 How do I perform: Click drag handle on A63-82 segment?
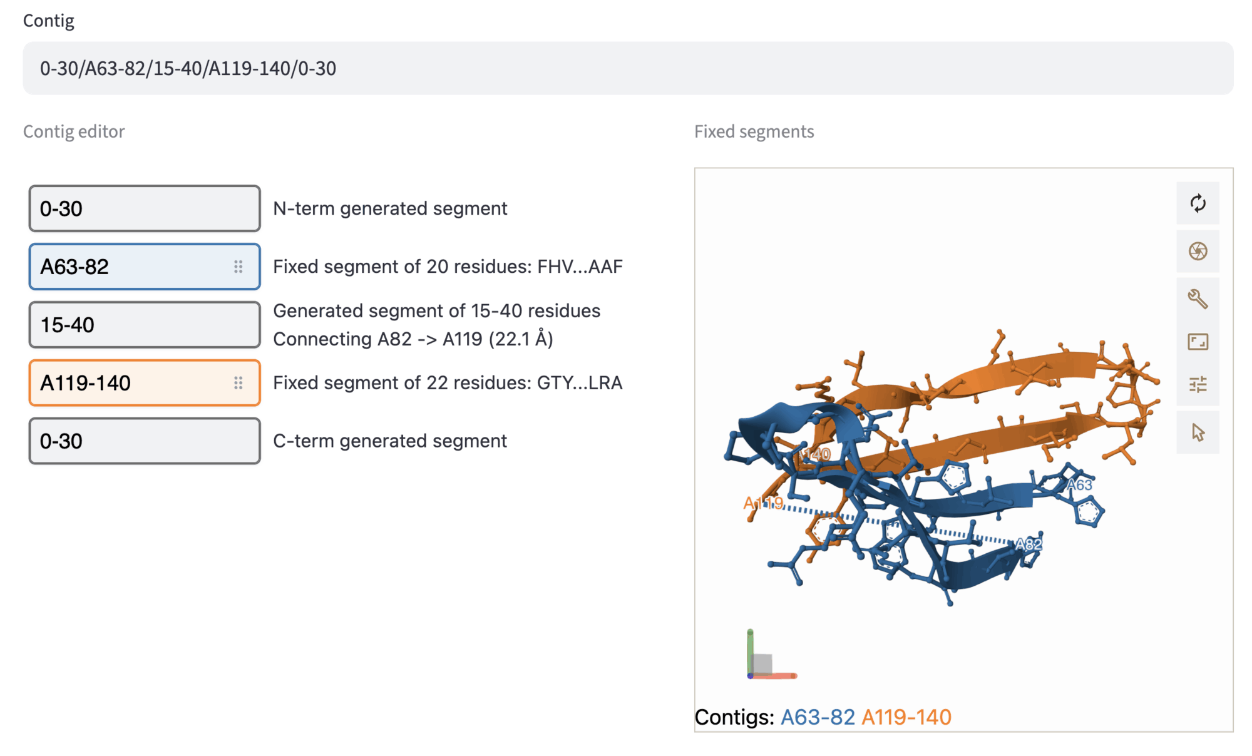click(x=239, y=267)
